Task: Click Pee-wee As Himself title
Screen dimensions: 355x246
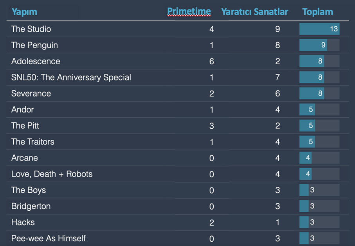Action: (49, 238)
